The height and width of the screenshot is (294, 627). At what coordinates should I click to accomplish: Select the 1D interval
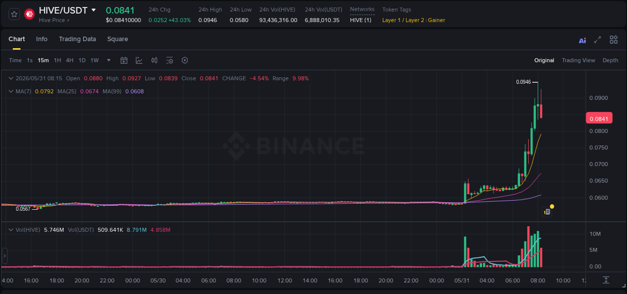(x=82, y=60)
